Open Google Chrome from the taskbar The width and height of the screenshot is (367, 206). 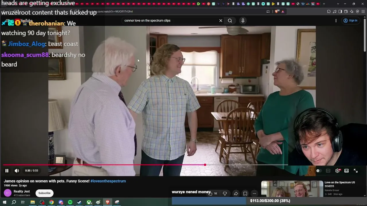point(51,202)
